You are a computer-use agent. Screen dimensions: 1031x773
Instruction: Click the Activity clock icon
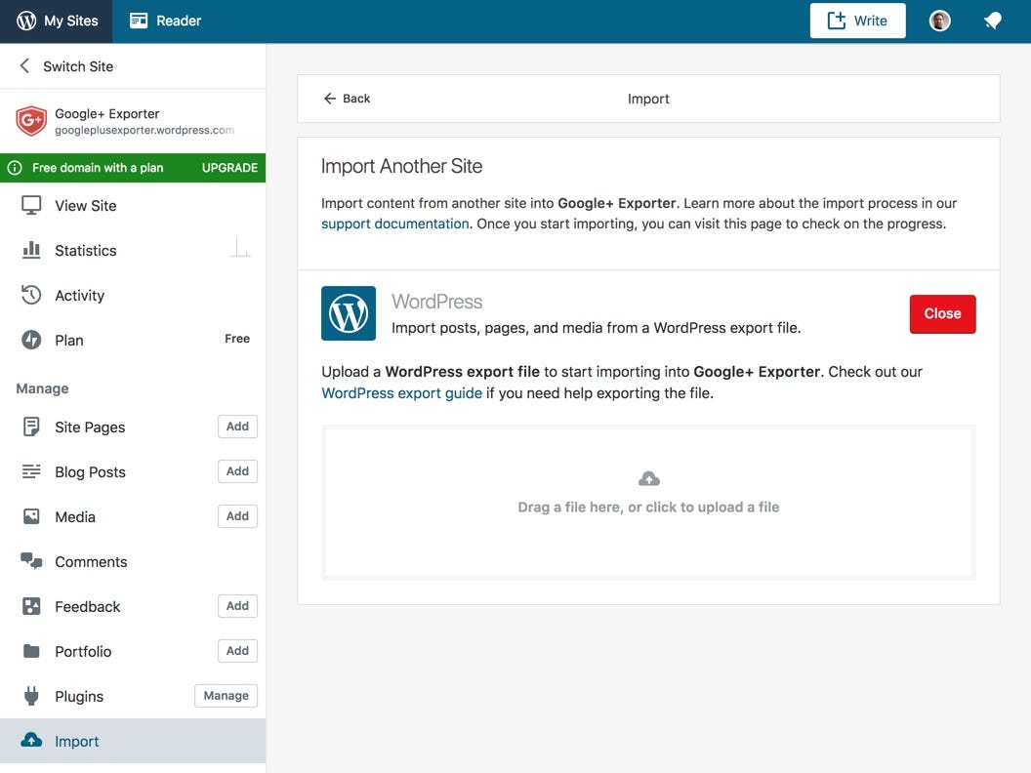tap(31, 295)
